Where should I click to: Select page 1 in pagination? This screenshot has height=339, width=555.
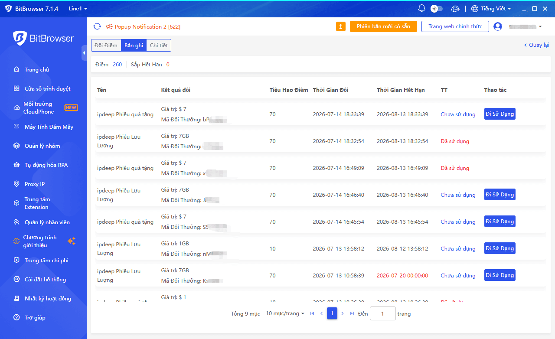click(x=332, y=313)
